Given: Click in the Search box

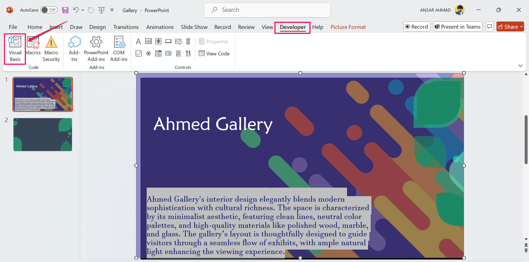Looking at the screenshot, I should [267, 10].
